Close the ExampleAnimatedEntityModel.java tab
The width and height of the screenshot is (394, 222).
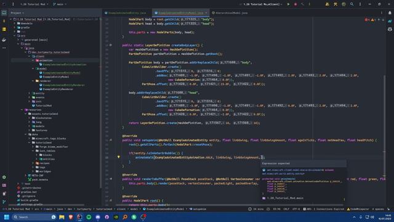click(x=206, y=13)
